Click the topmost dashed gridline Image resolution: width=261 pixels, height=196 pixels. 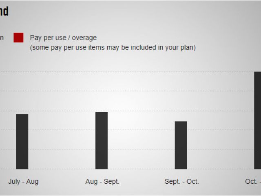coord(127,72)
